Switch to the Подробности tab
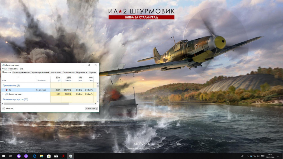The height and width of the screenshot is (159, 283). pos(82,72)
